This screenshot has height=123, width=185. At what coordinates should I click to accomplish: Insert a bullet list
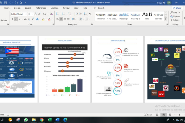pos(57,14)
